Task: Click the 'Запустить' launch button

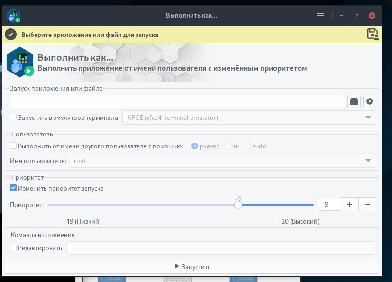Action: point(192,267)
